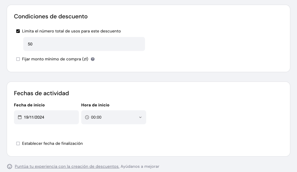Open the start time dropdown chevron
The height and width of the screenshot is (172, 297).
coord(140,117)
